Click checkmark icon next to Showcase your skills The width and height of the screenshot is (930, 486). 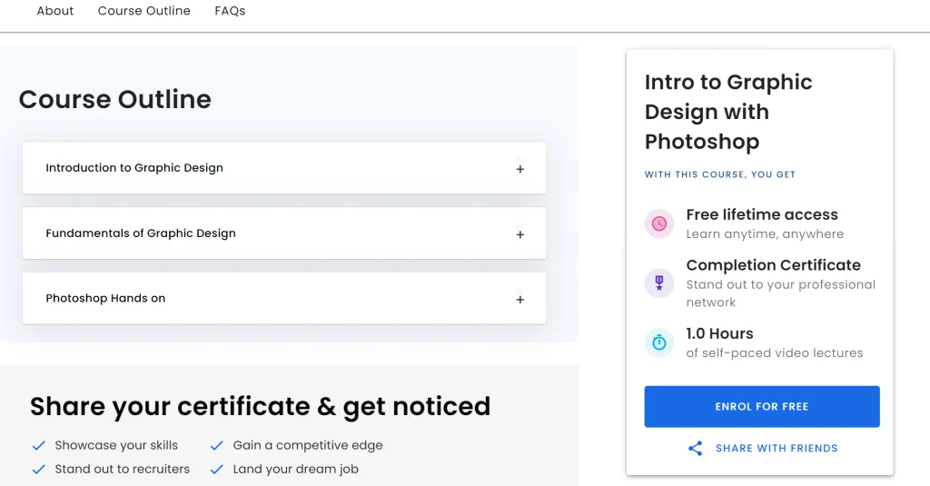39,445
